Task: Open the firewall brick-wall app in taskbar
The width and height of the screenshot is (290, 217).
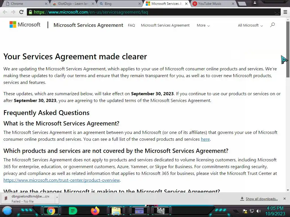Action: tap(161, 211)
